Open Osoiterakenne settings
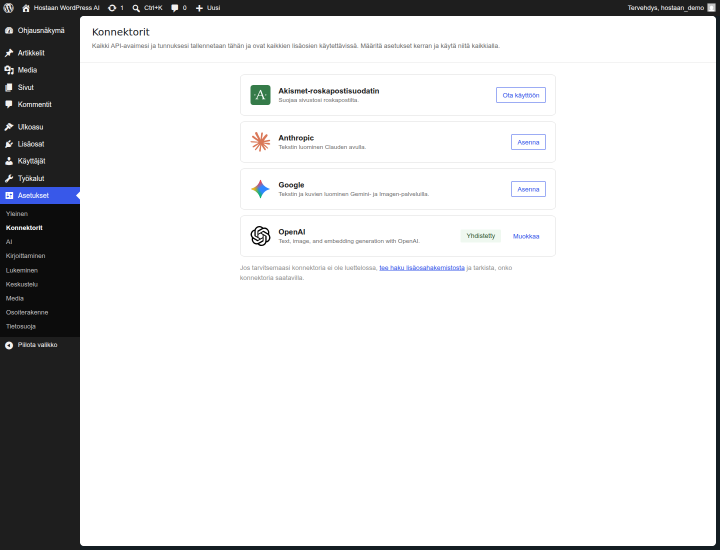The height and width of the screenshot is (550, 720). (27, 312)
